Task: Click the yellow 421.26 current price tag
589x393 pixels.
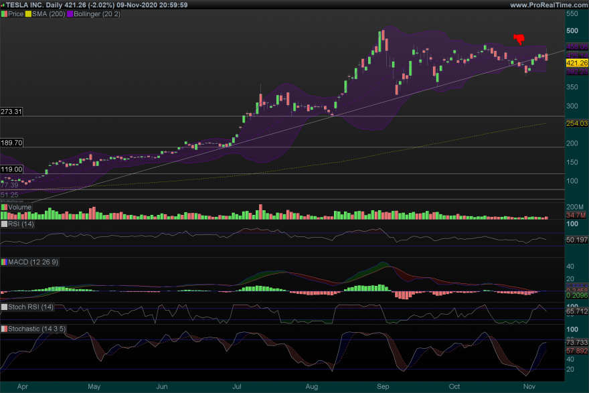Action: click(577, 63)
